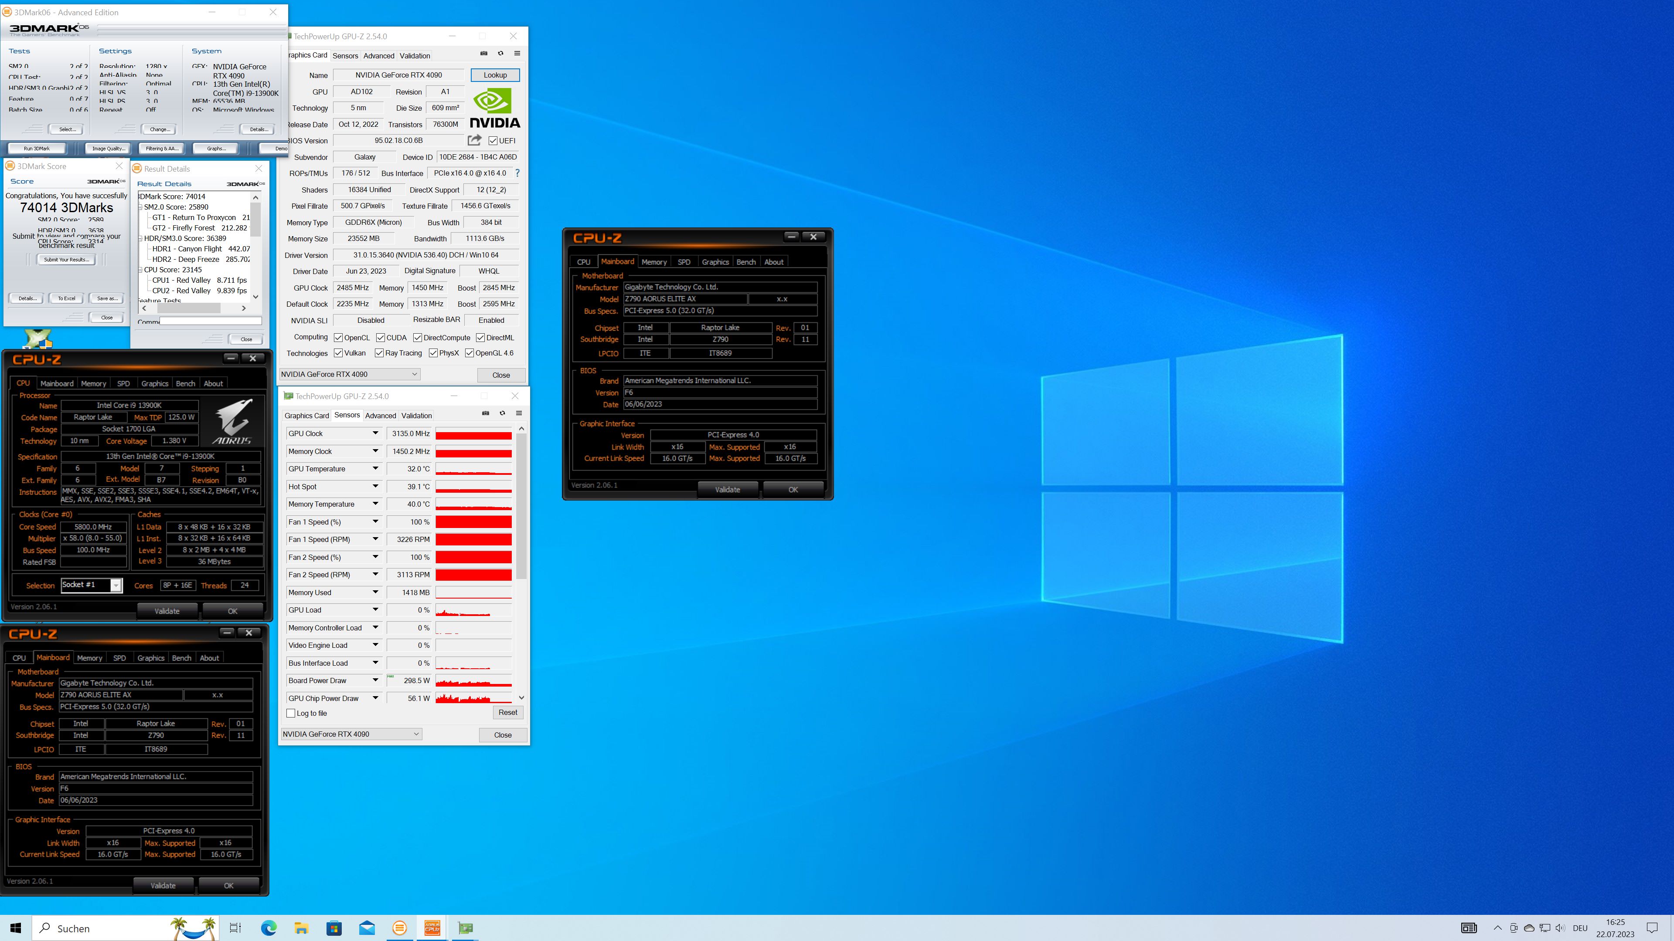The image size is (1674, 941).
Task: Open GPU Temperature sensor dropdown
Action: (375, 469)
